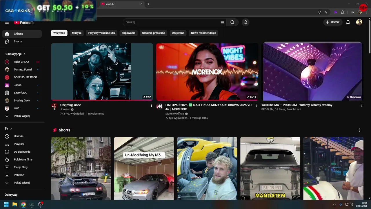The height and width of the screenshot is (209, 371).
Task: Select the Wszystko filter chip
Action: (x=59, y=33)
